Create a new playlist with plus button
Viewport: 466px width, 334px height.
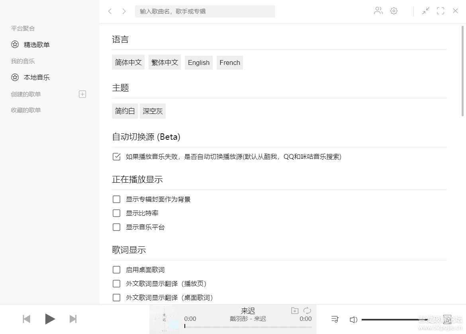(82, 94)
